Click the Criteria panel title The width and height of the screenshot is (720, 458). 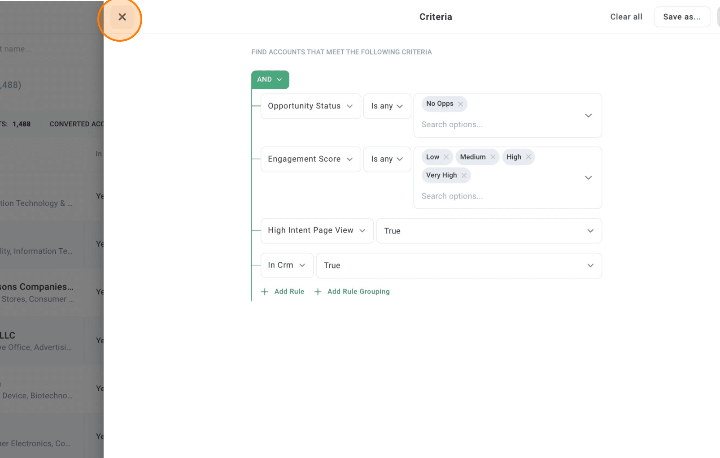click(436, 17)
